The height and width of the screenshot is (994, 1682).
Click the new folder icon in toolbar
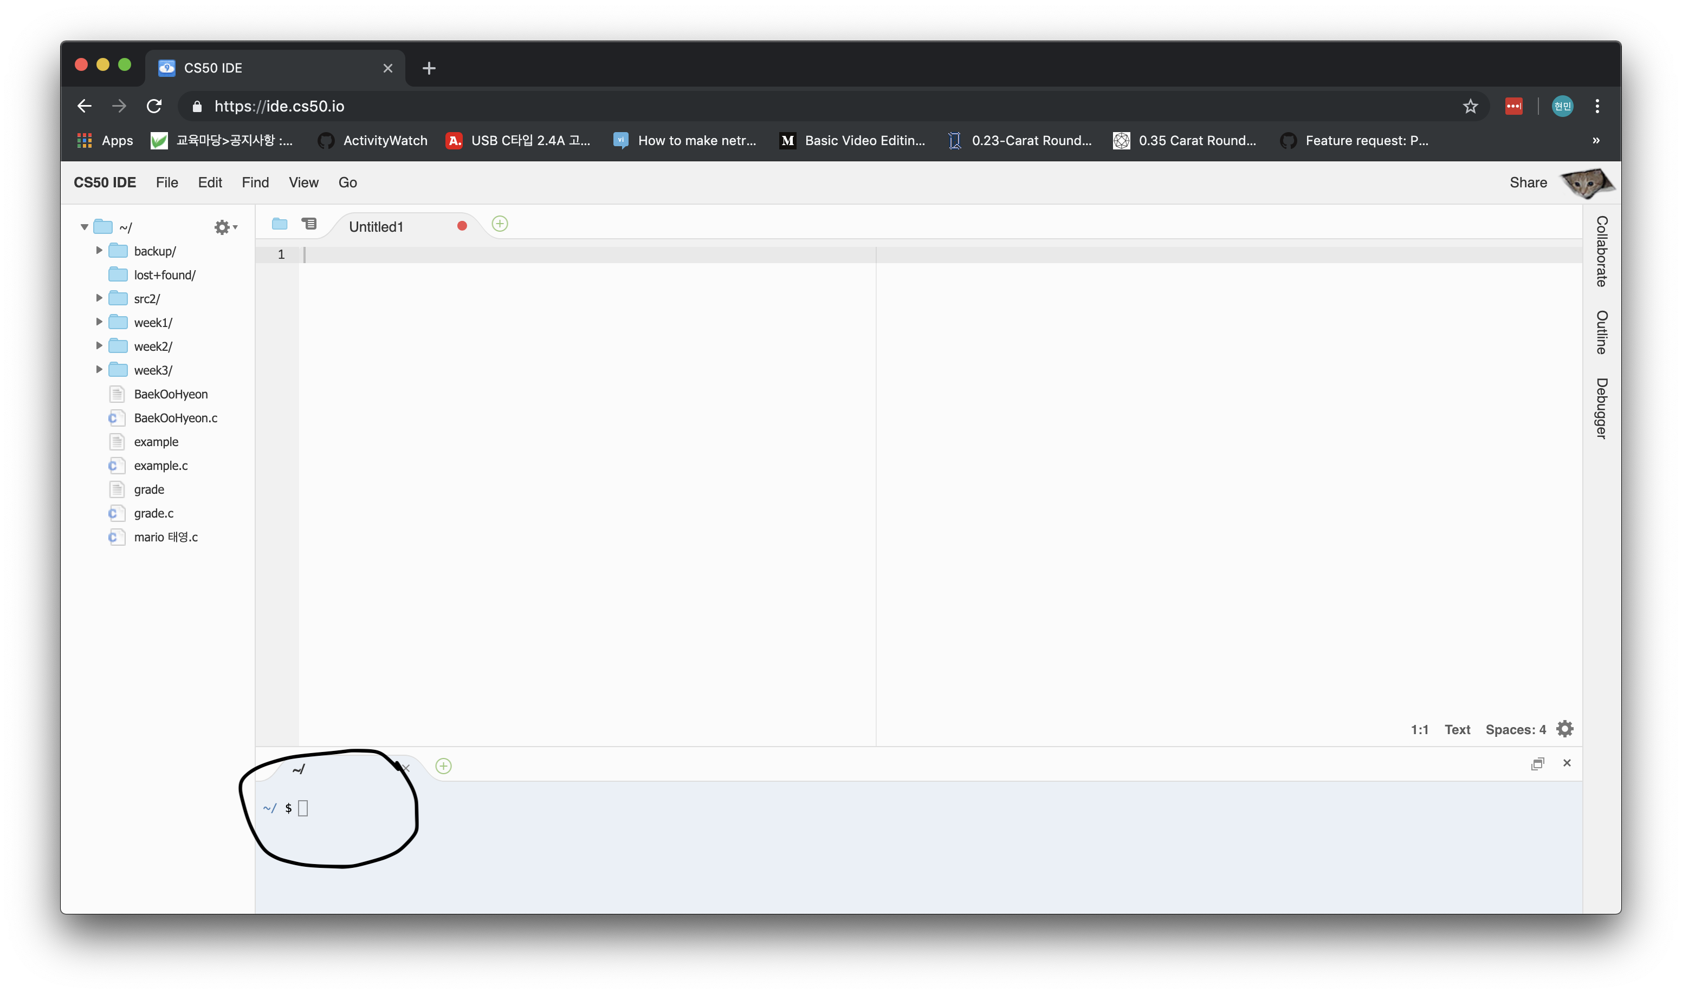click(x=280, y=225)
